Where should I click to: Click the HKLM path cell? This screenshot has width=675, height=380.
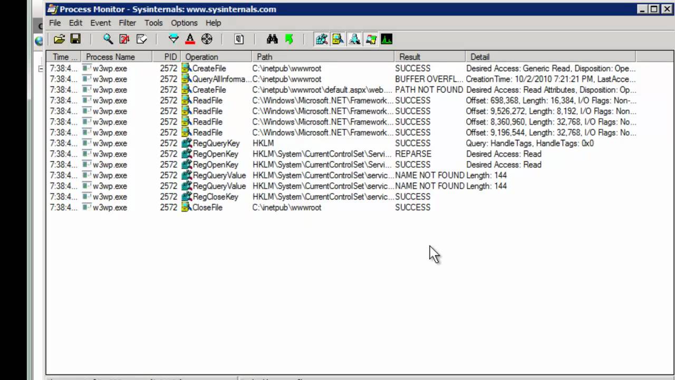[263, 143]
